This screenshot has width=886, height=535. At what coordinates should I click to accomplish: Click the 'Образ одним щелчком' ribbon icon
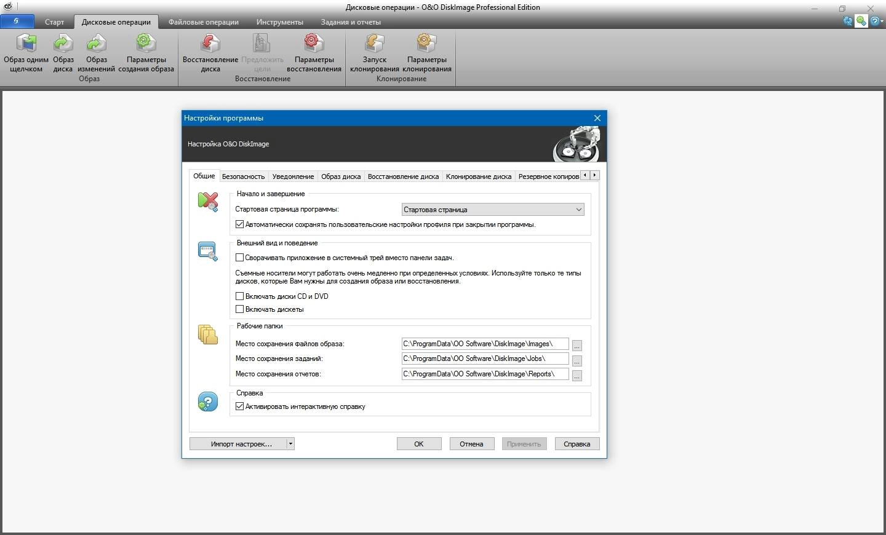26,43
